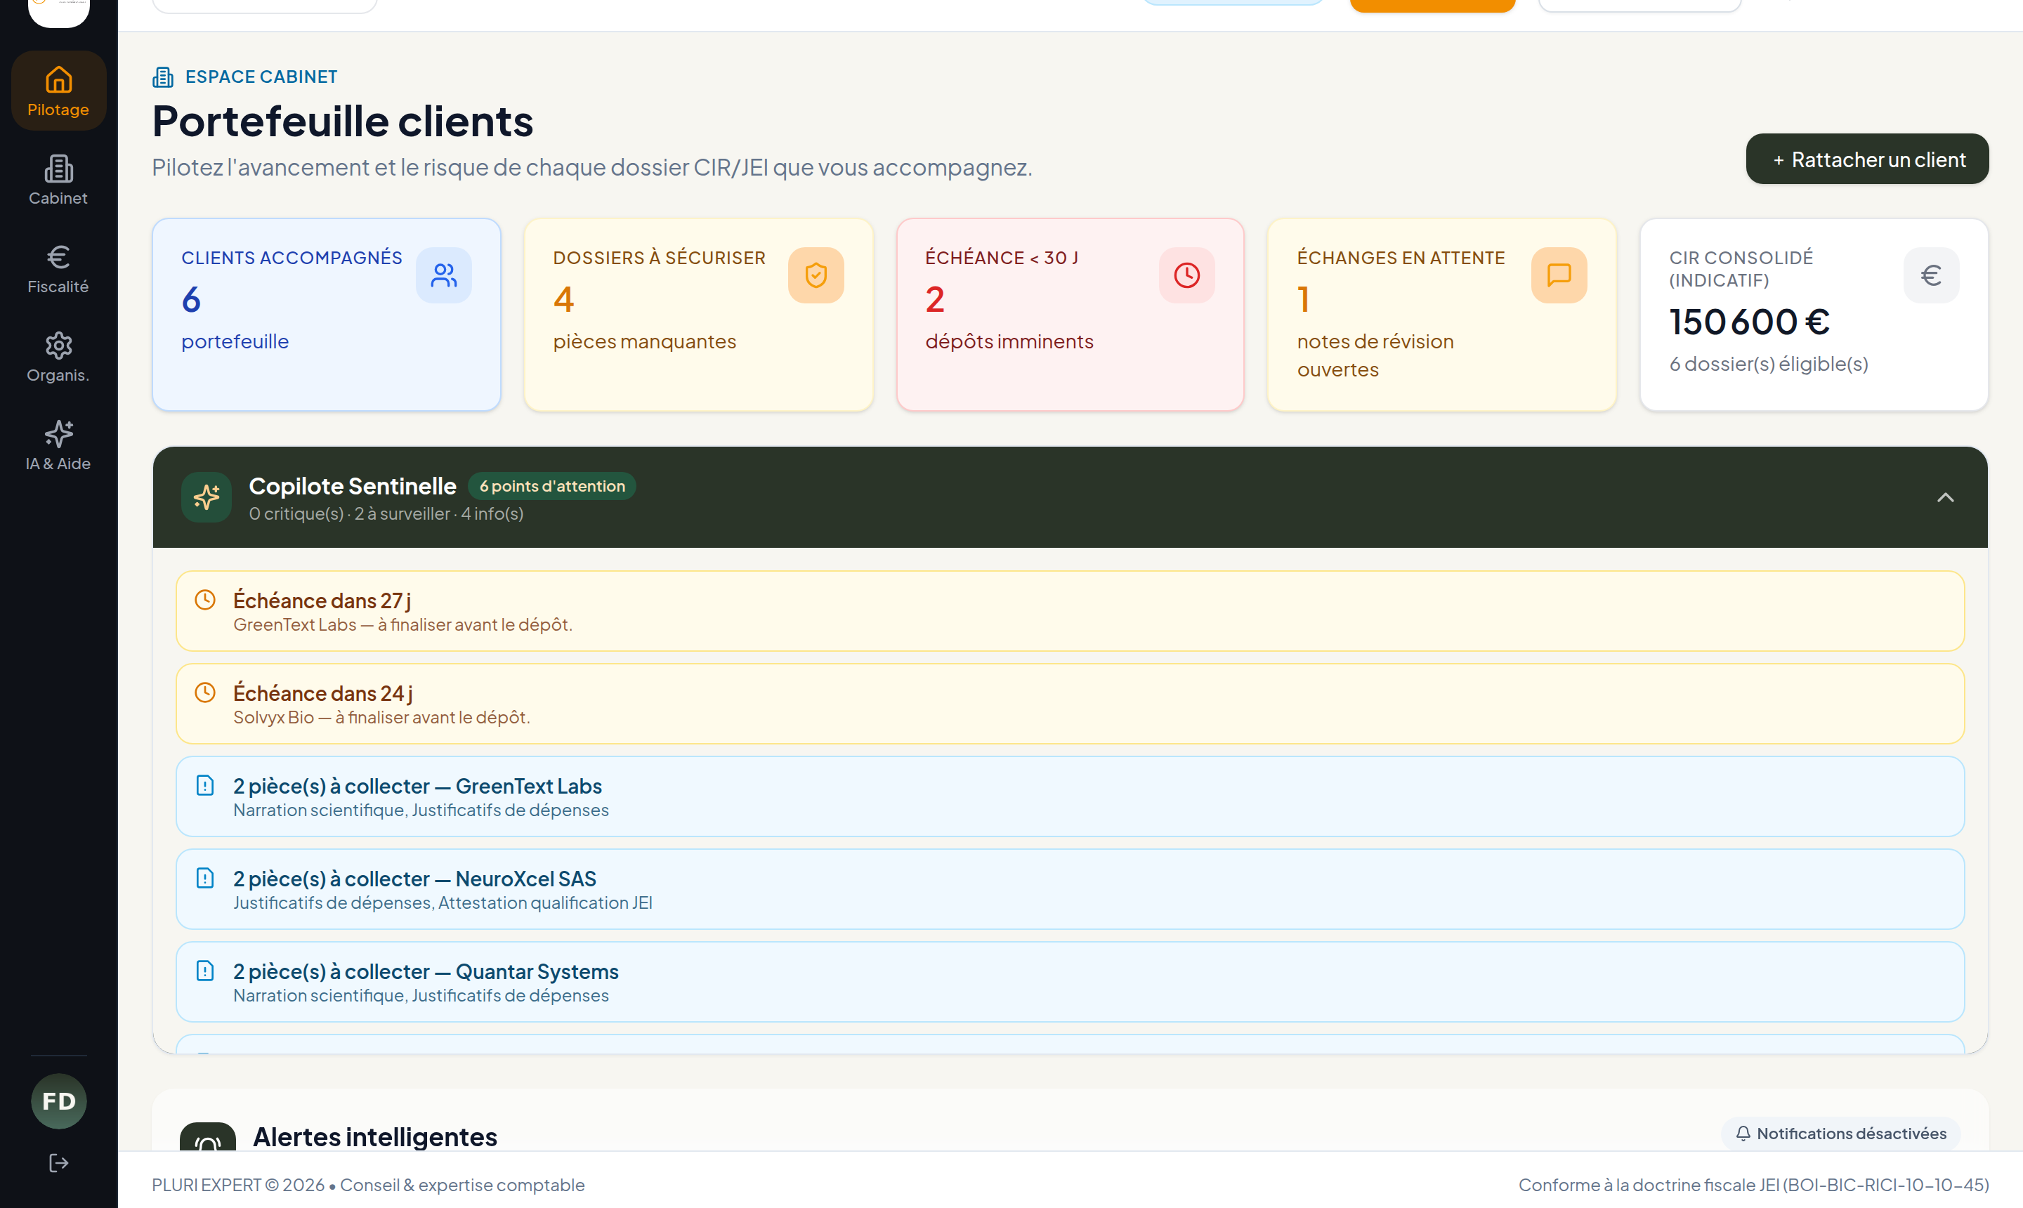Image resolution: width=2023 pixels, height=1208 pixels.
Task: Click the Alertes intelligentes icon
Action: 208,1137
